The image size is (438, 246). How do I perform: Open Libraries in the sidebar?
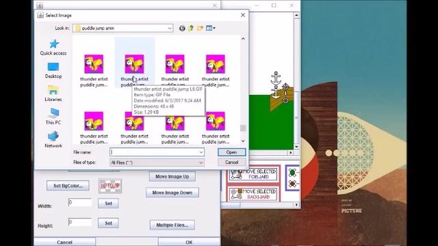pyautogui.click(x=53, y=94)
